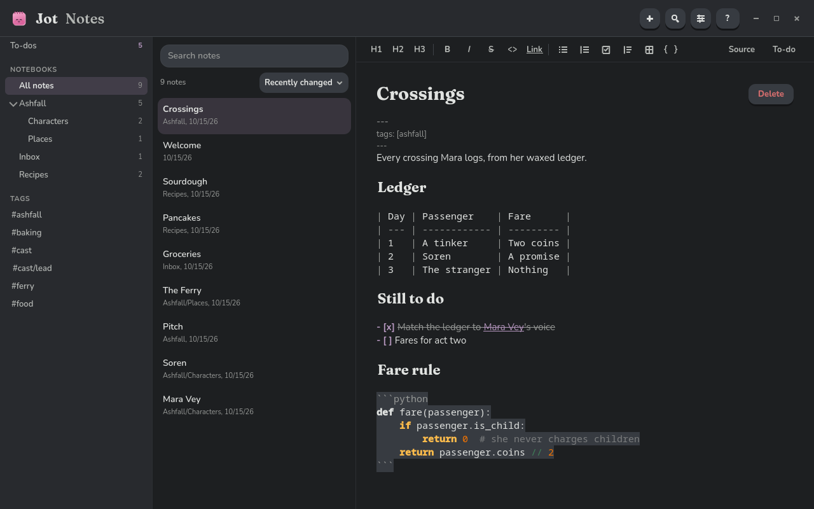Screen dimensions: 814x509
Task: Insert inline code with the angle brackets icon
Action: [x=513, y=50]
